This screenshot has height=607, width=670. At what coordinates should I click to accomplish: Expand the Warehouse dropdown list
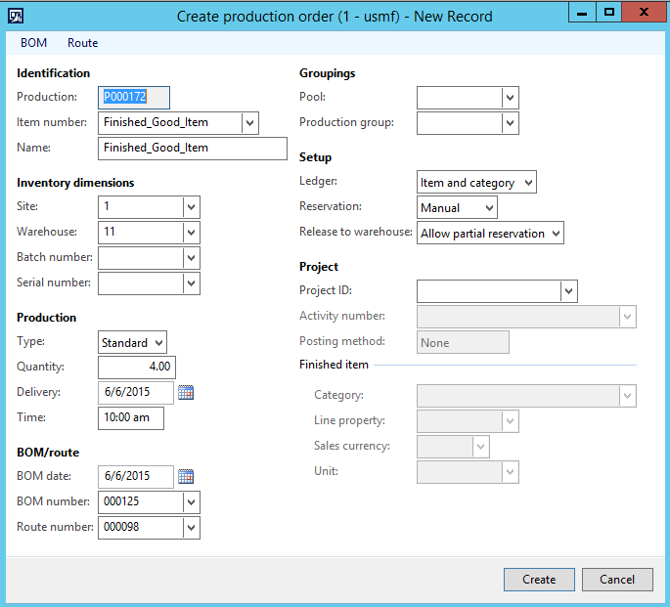(x=192, y=233)
